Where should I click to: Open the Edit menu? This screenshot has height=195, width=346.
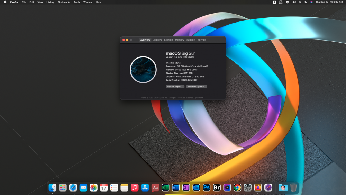[31, 2]
